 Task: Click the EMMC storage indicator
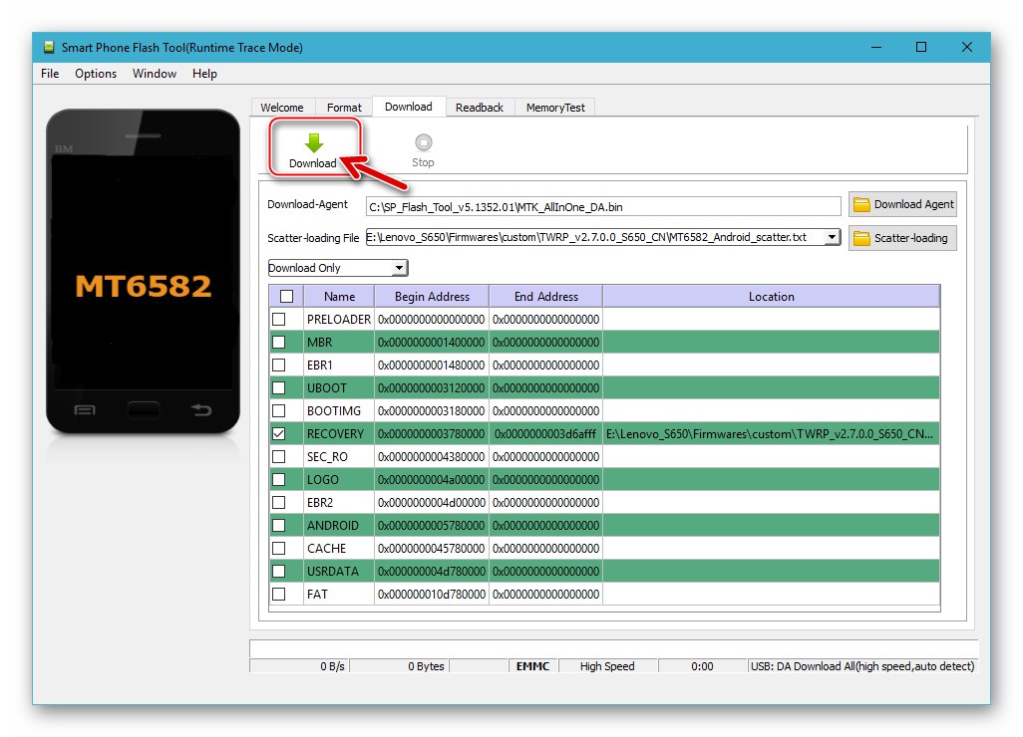(532, 666)
